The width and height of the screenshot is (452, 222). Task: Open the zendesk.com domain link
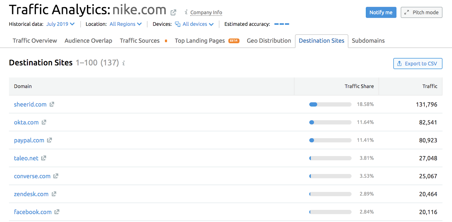(x=31, y=194)
